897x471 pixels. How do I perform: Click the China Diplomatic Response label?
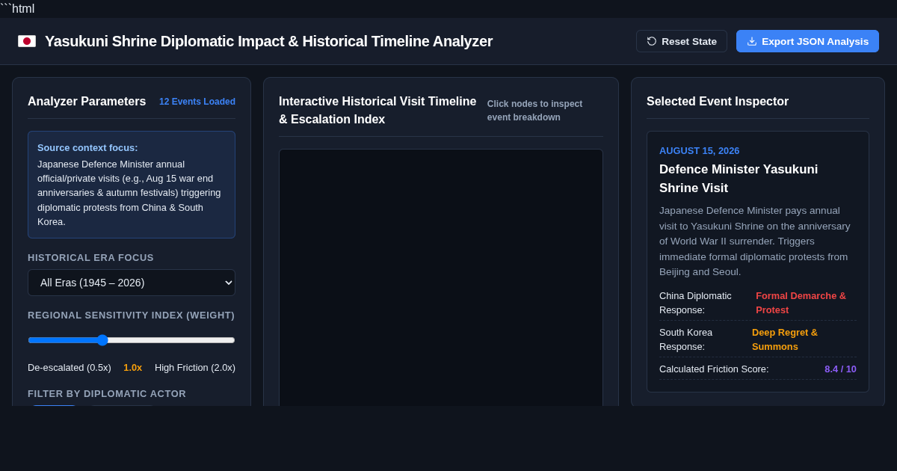pyautogui.click(x=695, y=303)
